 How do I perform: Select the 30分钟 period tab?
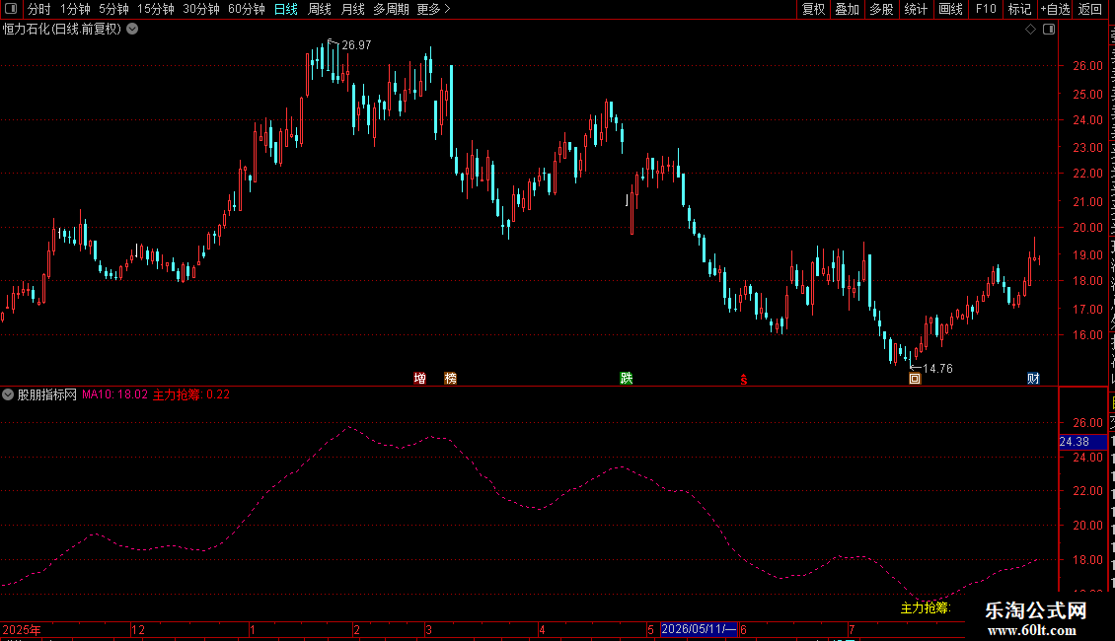point(201,9)
